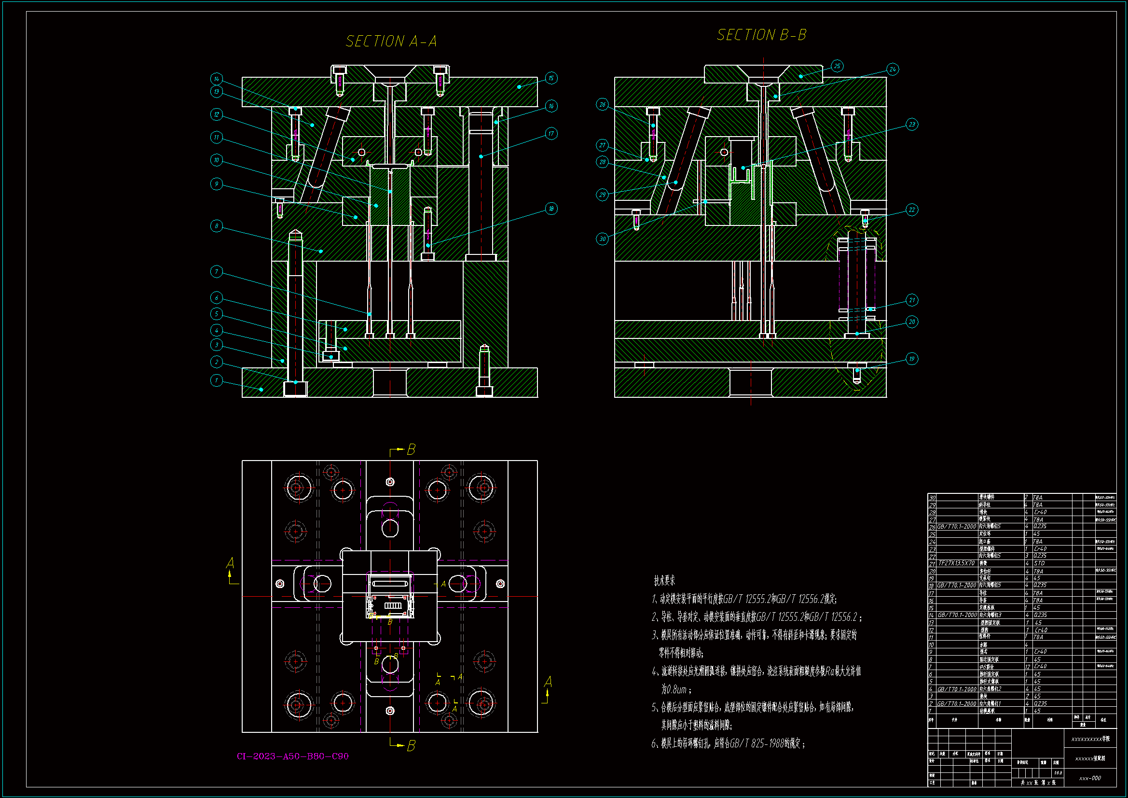Select balloon callout number 18
Image resolution: width=1128 pixels, height=798 pixels.
tap(551, 209)
